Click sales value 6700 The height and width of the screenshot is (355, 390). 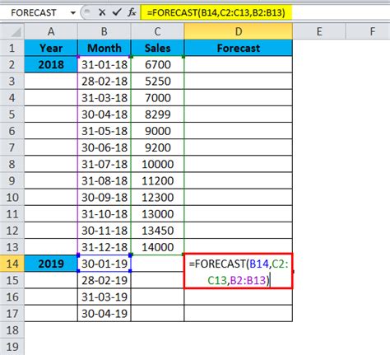click(x=157, y=64)
